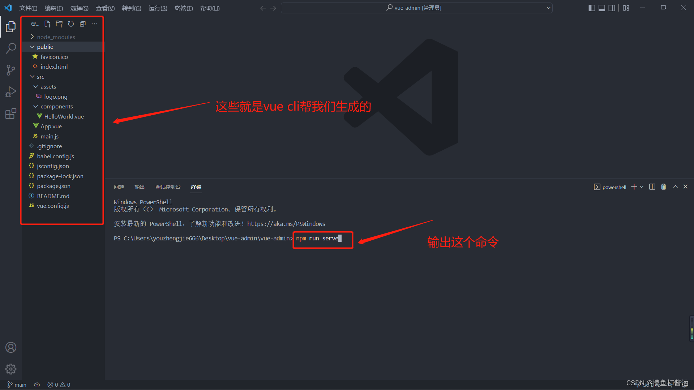The image size is (694, 390).
Task: Go forward with the navigation arrow
Action: (273, 8)
